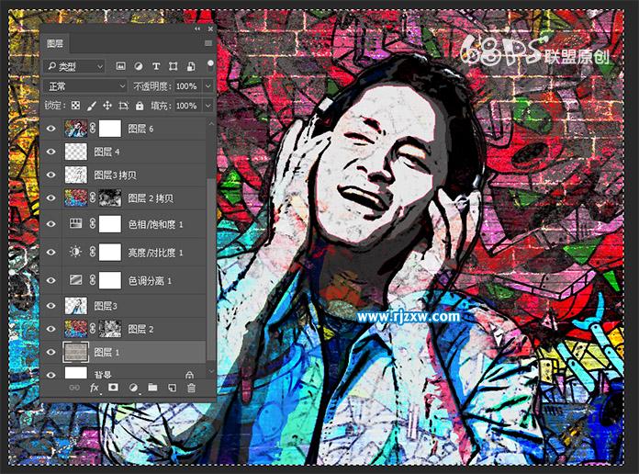Image resolution: width=639 pixels, height=474 pixels.
Task: Open fx layer style menu
Action: tap(95, 388)
